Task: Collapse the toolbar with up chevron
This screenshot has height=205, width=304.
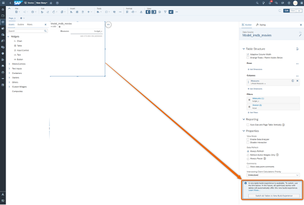Action: tap(10, 9)
